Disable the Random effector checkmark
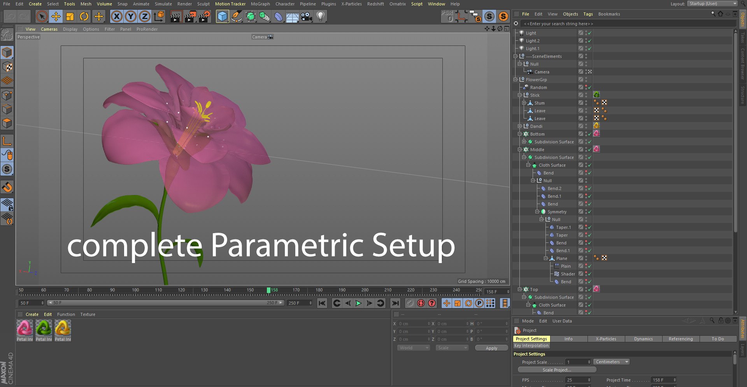The width and height of the screenshot is (747, 387). click(590, 87)
